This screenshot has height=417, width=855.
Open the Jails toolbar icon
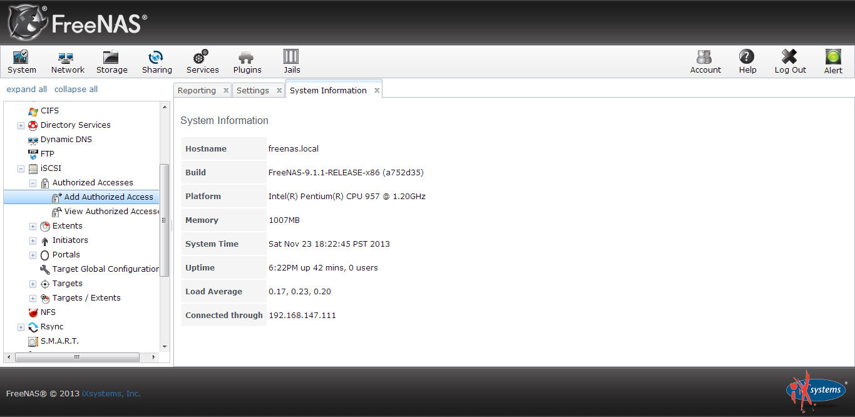pyautogui.click(x=291, y=57)
